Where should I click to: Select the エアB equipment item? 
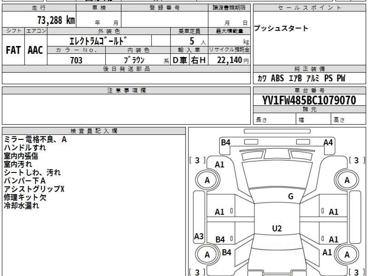[296, 79]
